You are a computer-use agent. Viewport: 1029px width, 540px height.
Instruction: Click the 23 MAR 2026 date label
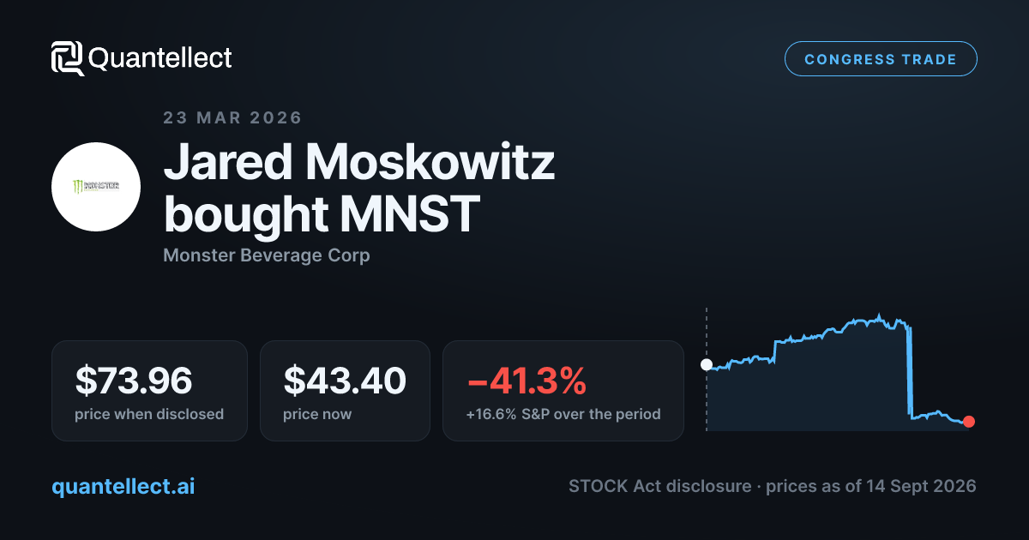click(232, 117)
